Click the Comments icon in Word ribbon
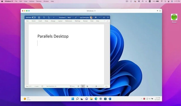 pyautogui.click(x=105, y=21)
